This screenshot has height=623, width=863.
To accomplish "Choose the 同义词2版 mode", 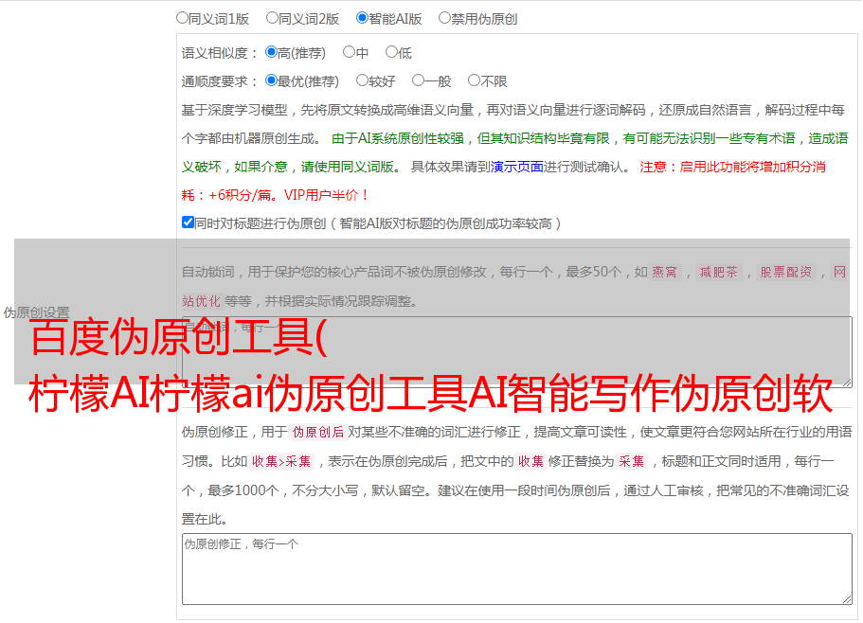I will click(x=272, y=18).
